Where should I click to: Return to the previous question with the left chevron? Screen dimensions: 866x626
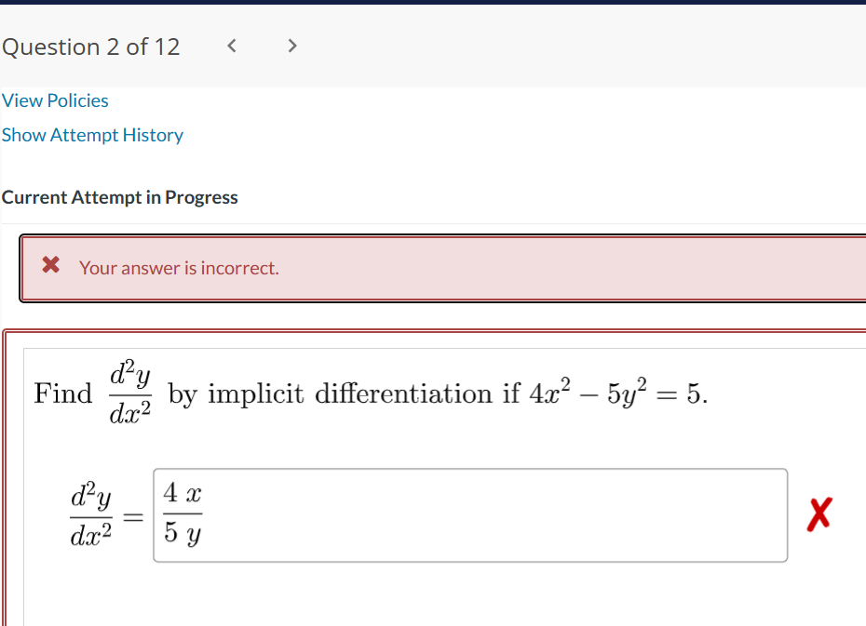point(231,45)
